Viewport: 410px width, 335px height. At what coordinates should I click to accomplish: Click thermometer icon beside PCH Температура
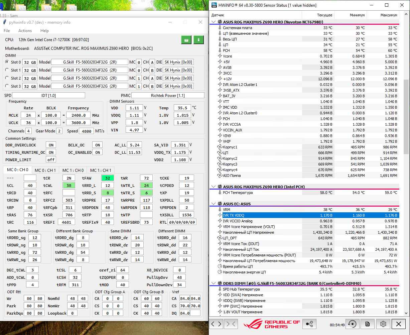pyautogui.click(x=220, y=193)
